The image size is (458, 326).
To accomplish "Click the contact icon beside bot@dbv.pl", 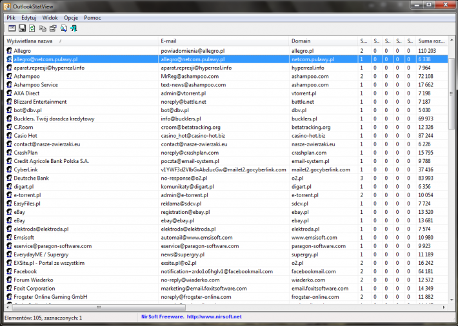I will 9,110.
